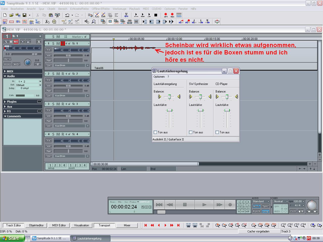Click the Sync button in transport
Screen dimensions: 323x242
[x=265, y=206]
